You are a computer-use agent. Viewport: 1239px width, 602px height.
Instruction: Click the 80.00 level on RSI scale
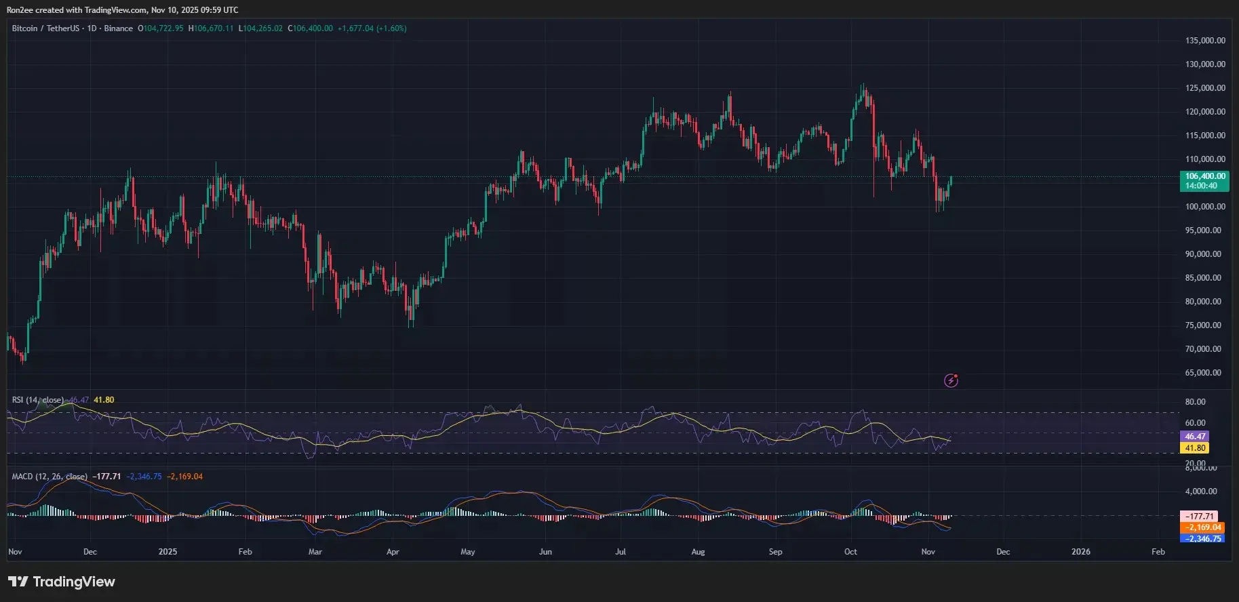click(x=1195, y=402)
